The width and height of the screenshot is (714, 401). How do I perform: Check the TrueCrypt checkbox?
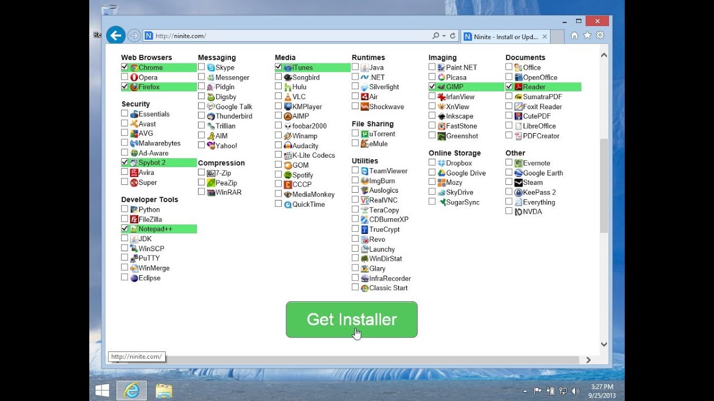[355, 229]
